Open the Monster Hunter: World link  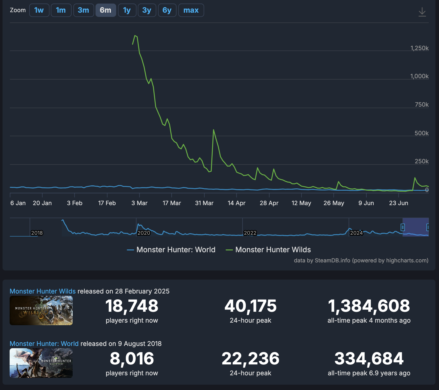44,344
